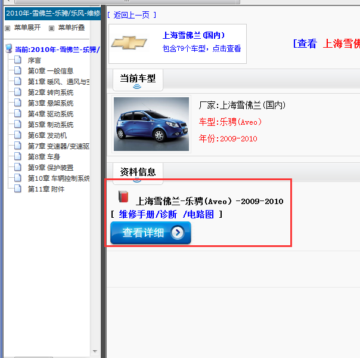Go to 第6章 发动机 chapter

[x=47, y=135]
